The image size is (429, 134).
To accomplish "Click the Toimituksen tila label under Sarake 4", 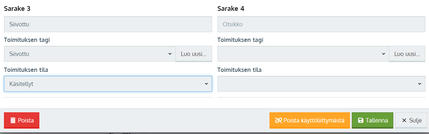I will tap(240, 70).
